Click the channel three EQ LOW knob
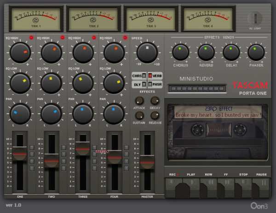 (x=83, y=83)
